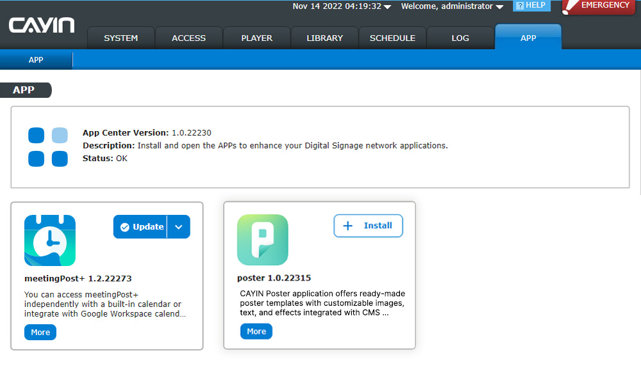The image size is (641, 369).
Task: Click the help question mark icon
Action: pyautogui.click(x=520, y=6)
